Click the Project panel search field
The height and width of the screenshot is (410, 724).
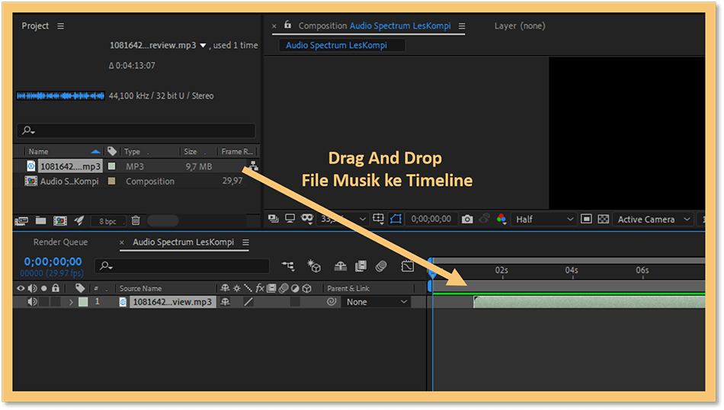[x=136, y=130]
